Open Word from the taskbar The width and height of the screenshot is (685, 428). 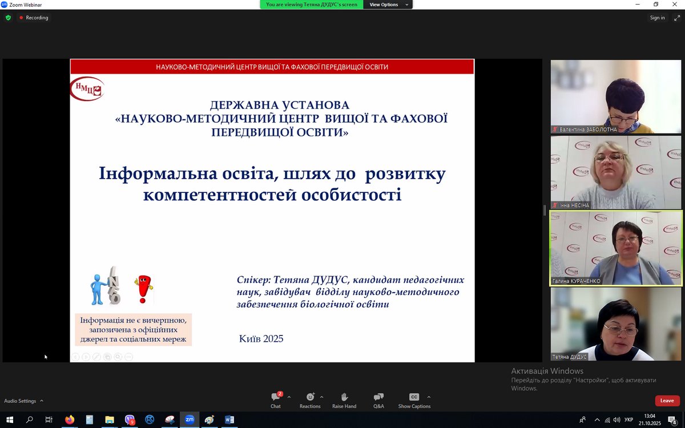(x=229, y=419)
